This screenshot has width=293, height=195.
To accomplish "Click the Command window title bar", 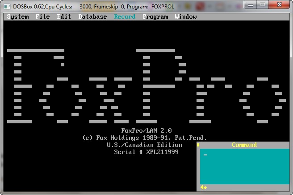I will 243,145.
